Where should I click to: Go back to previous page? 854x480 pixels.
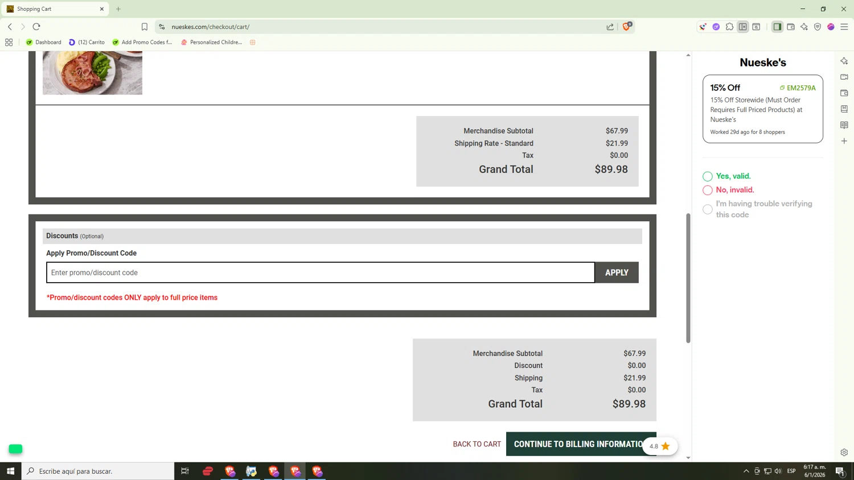click(10, 27)
